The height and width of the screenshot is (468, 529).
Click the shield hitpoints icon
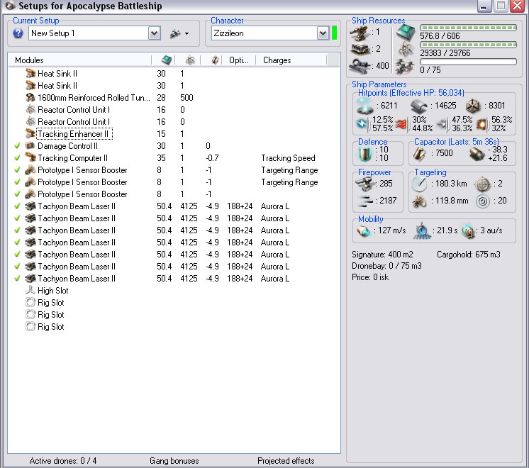[365, 106]
